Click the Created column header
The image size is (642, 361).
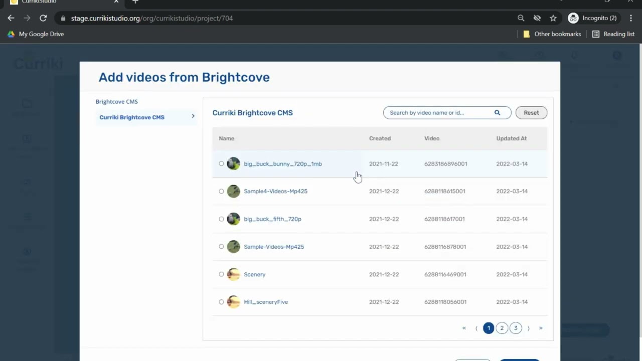380,138
